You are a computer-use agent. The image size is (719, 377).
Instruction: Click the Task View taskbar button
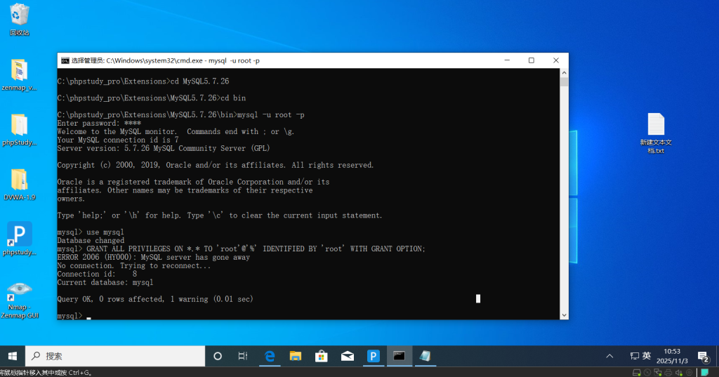tap(243, 356)
